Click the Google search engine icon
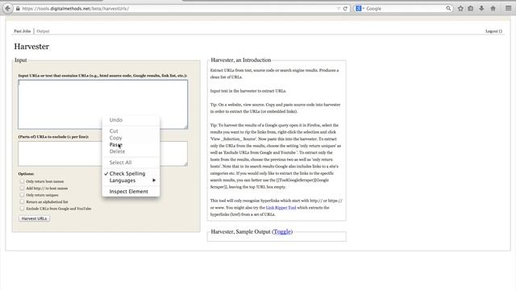The image size is (516, 290). 358,9
